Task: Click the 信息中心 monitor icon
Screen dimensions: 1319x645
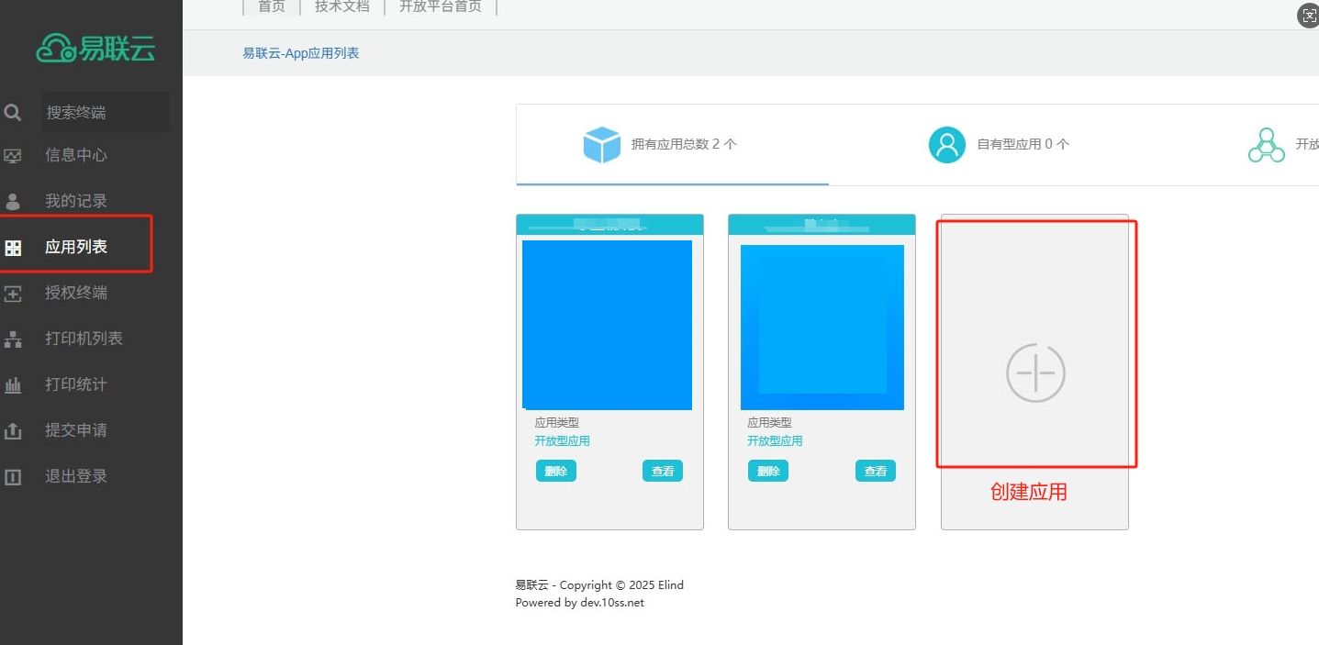Action: [x=13, y=155]
